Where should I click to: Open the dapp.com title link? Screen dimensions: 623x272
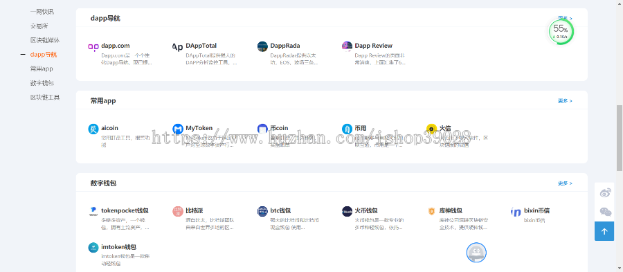[115, 46]
